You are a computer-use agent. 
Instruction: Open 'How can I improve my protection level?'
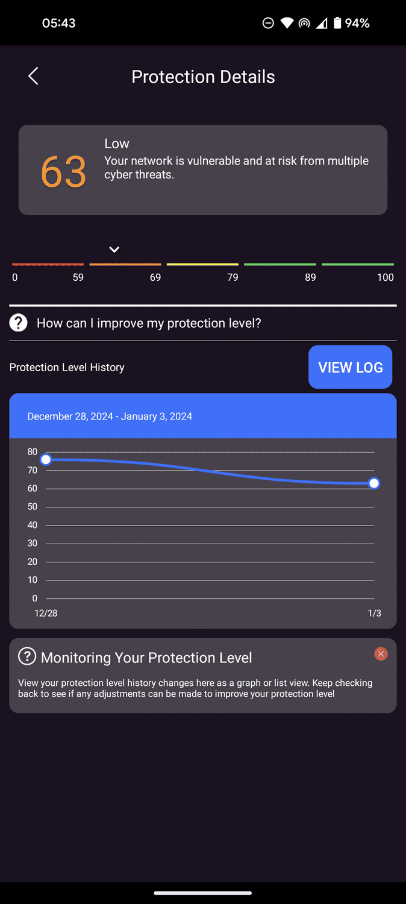(149, 323)
